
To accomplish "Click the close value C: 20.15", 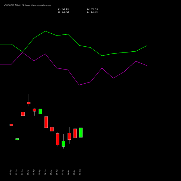I will pos(63,9).
